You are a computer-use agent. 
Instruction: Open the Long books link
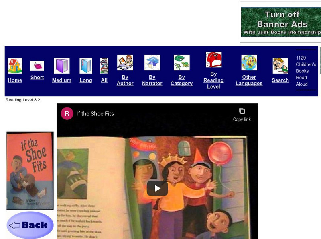coord(86,80)
